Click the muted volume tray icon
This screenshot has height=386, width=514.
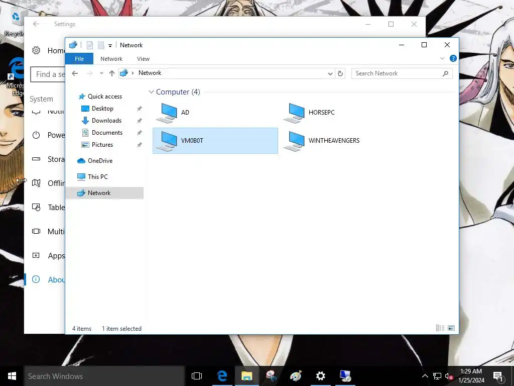(x=449, y=376)
